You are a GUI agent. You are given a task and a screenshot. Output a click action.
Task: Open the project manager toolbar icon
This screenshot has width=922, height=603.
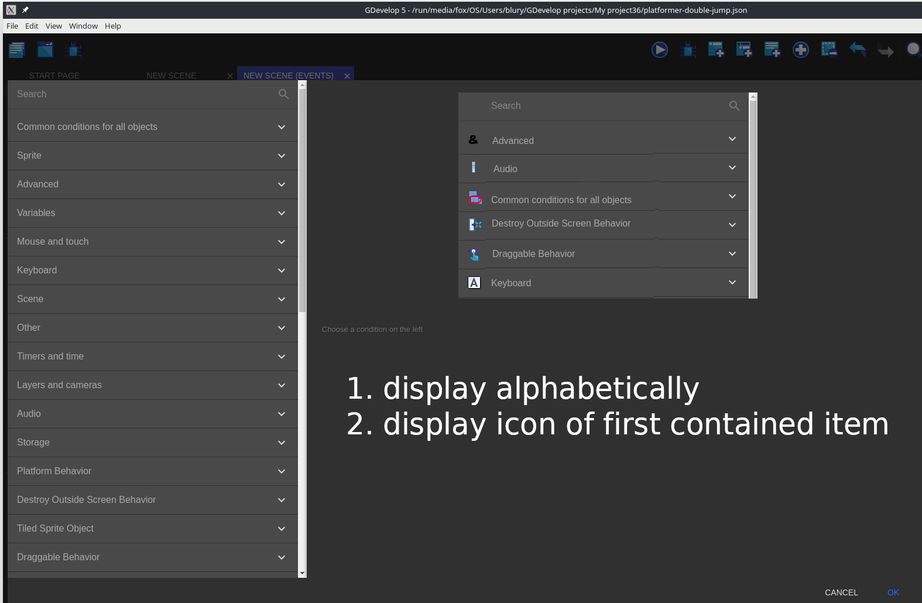tap(16, 50)
